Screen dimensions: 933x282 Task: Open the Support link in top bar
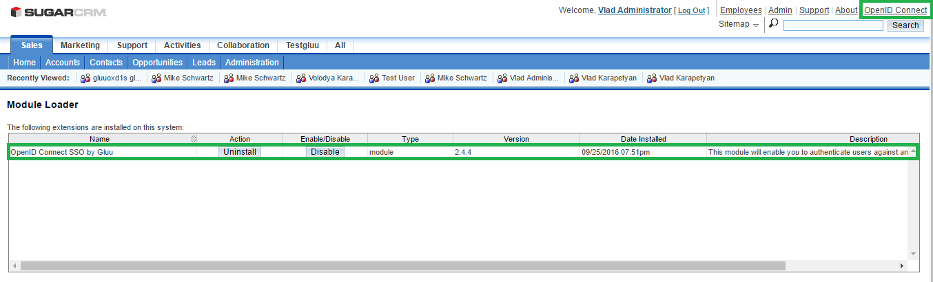(814, 10)
